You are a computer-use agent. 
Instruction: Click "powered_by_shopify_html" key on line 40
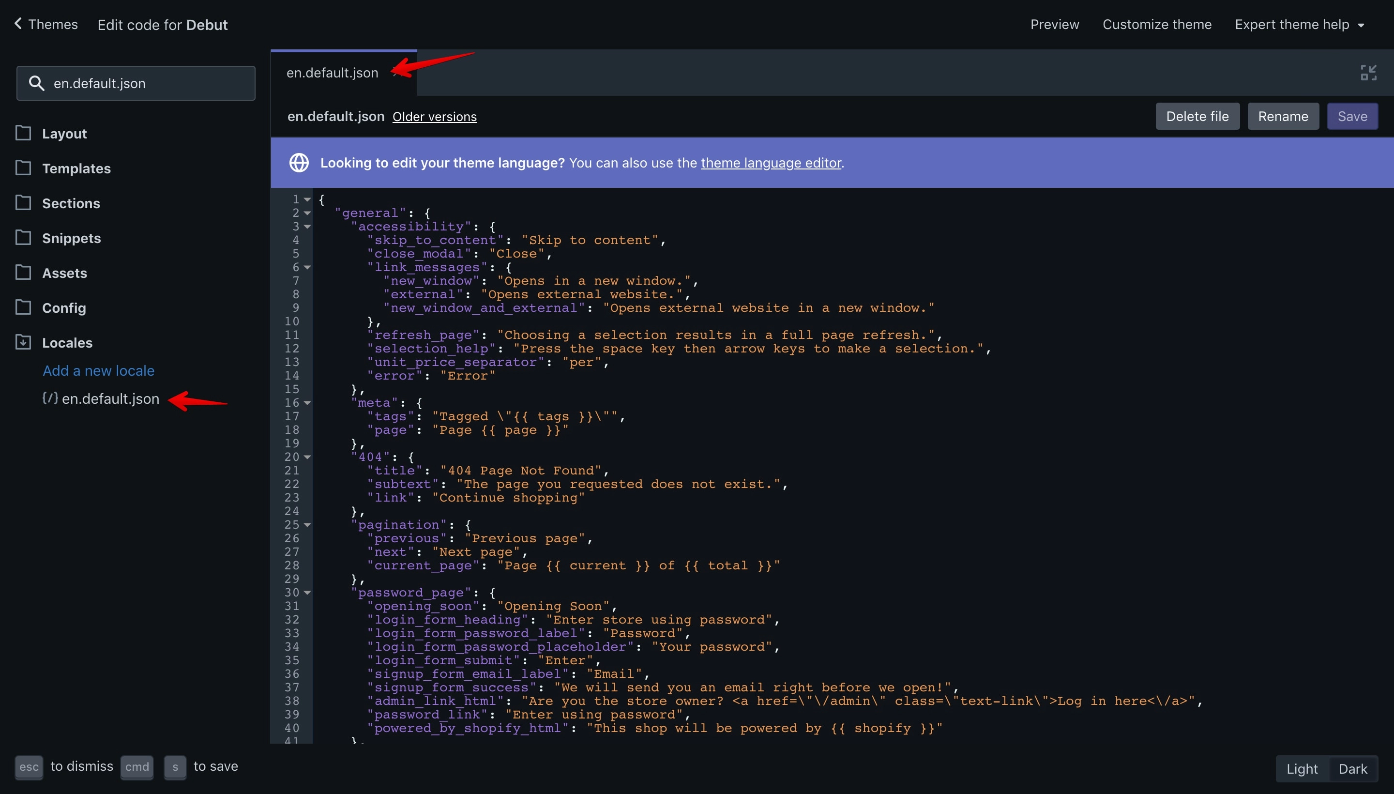coord(468,728)
